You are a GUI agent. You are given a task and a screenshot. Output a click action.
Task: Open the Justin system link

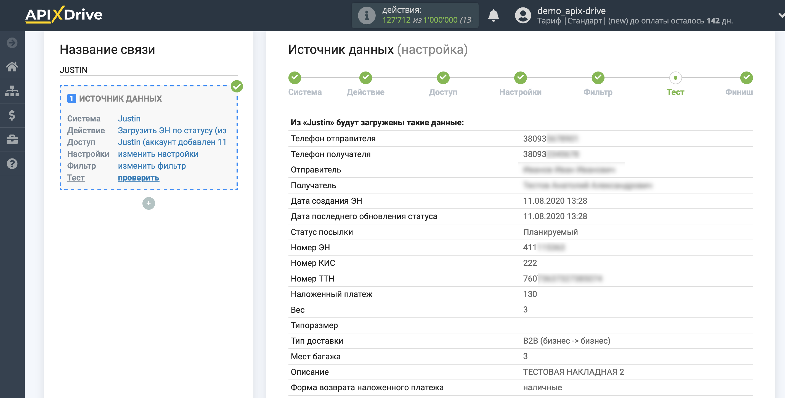click(129, 119)
